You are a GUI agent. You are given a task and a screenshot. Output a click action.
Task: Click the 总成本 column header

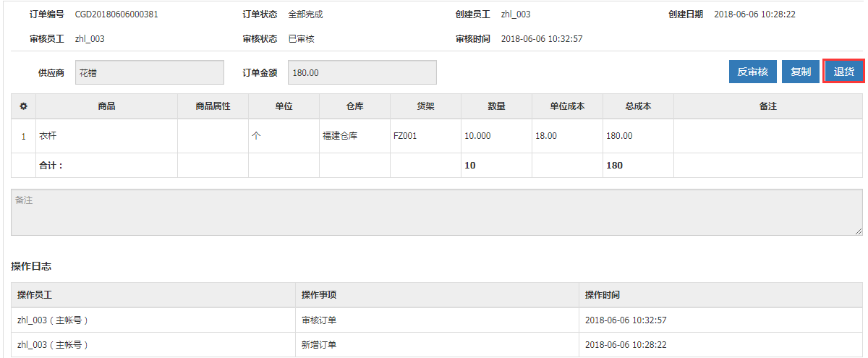(638, 106)
